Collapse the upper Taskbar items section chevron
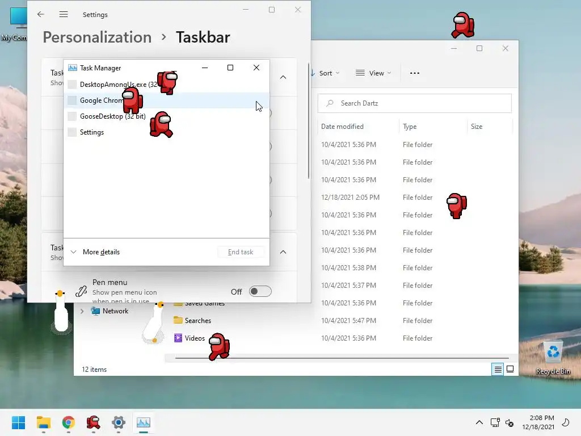Image resolution: width=581 pixels, height=436 pixels. [x=283, y=77]
